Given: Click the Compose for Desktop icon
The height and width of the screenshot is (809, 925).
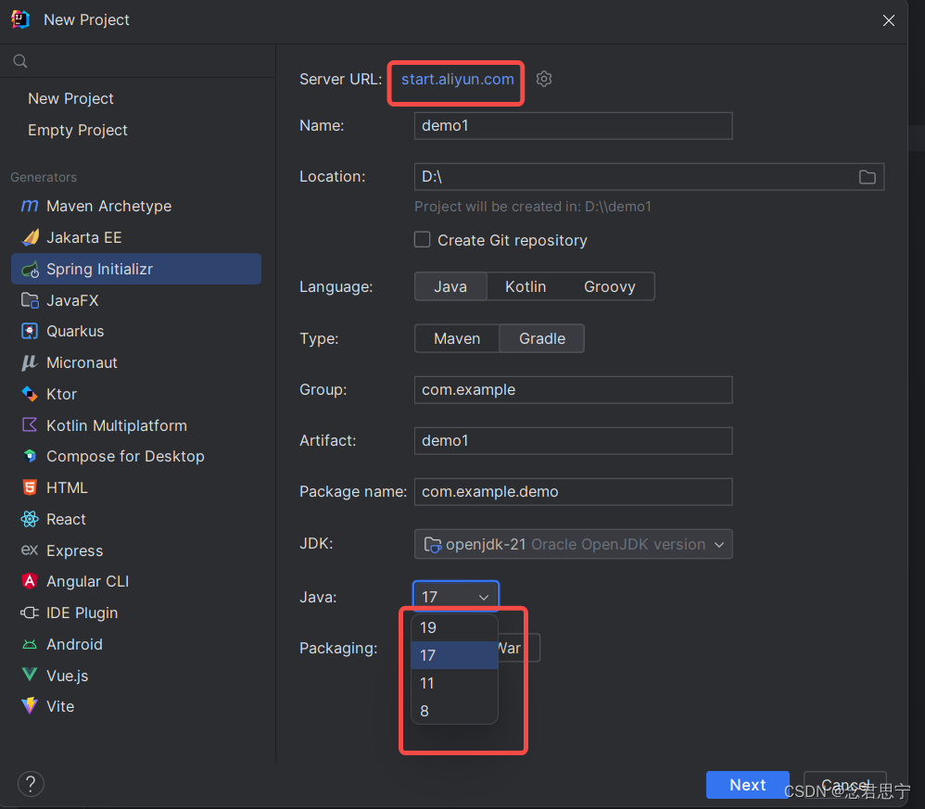Looking at the screenshot, I should point(30,456).
